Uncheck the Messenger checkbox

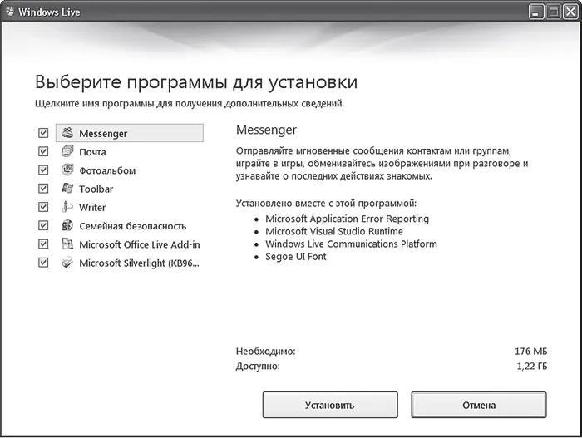pyautogui.click(x=43, y=133)
